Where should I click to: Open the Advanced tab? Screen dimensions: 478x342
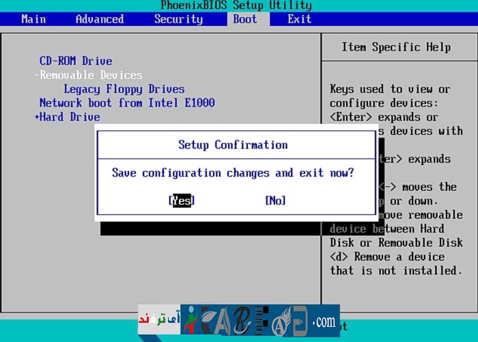[x=100, y=19]
